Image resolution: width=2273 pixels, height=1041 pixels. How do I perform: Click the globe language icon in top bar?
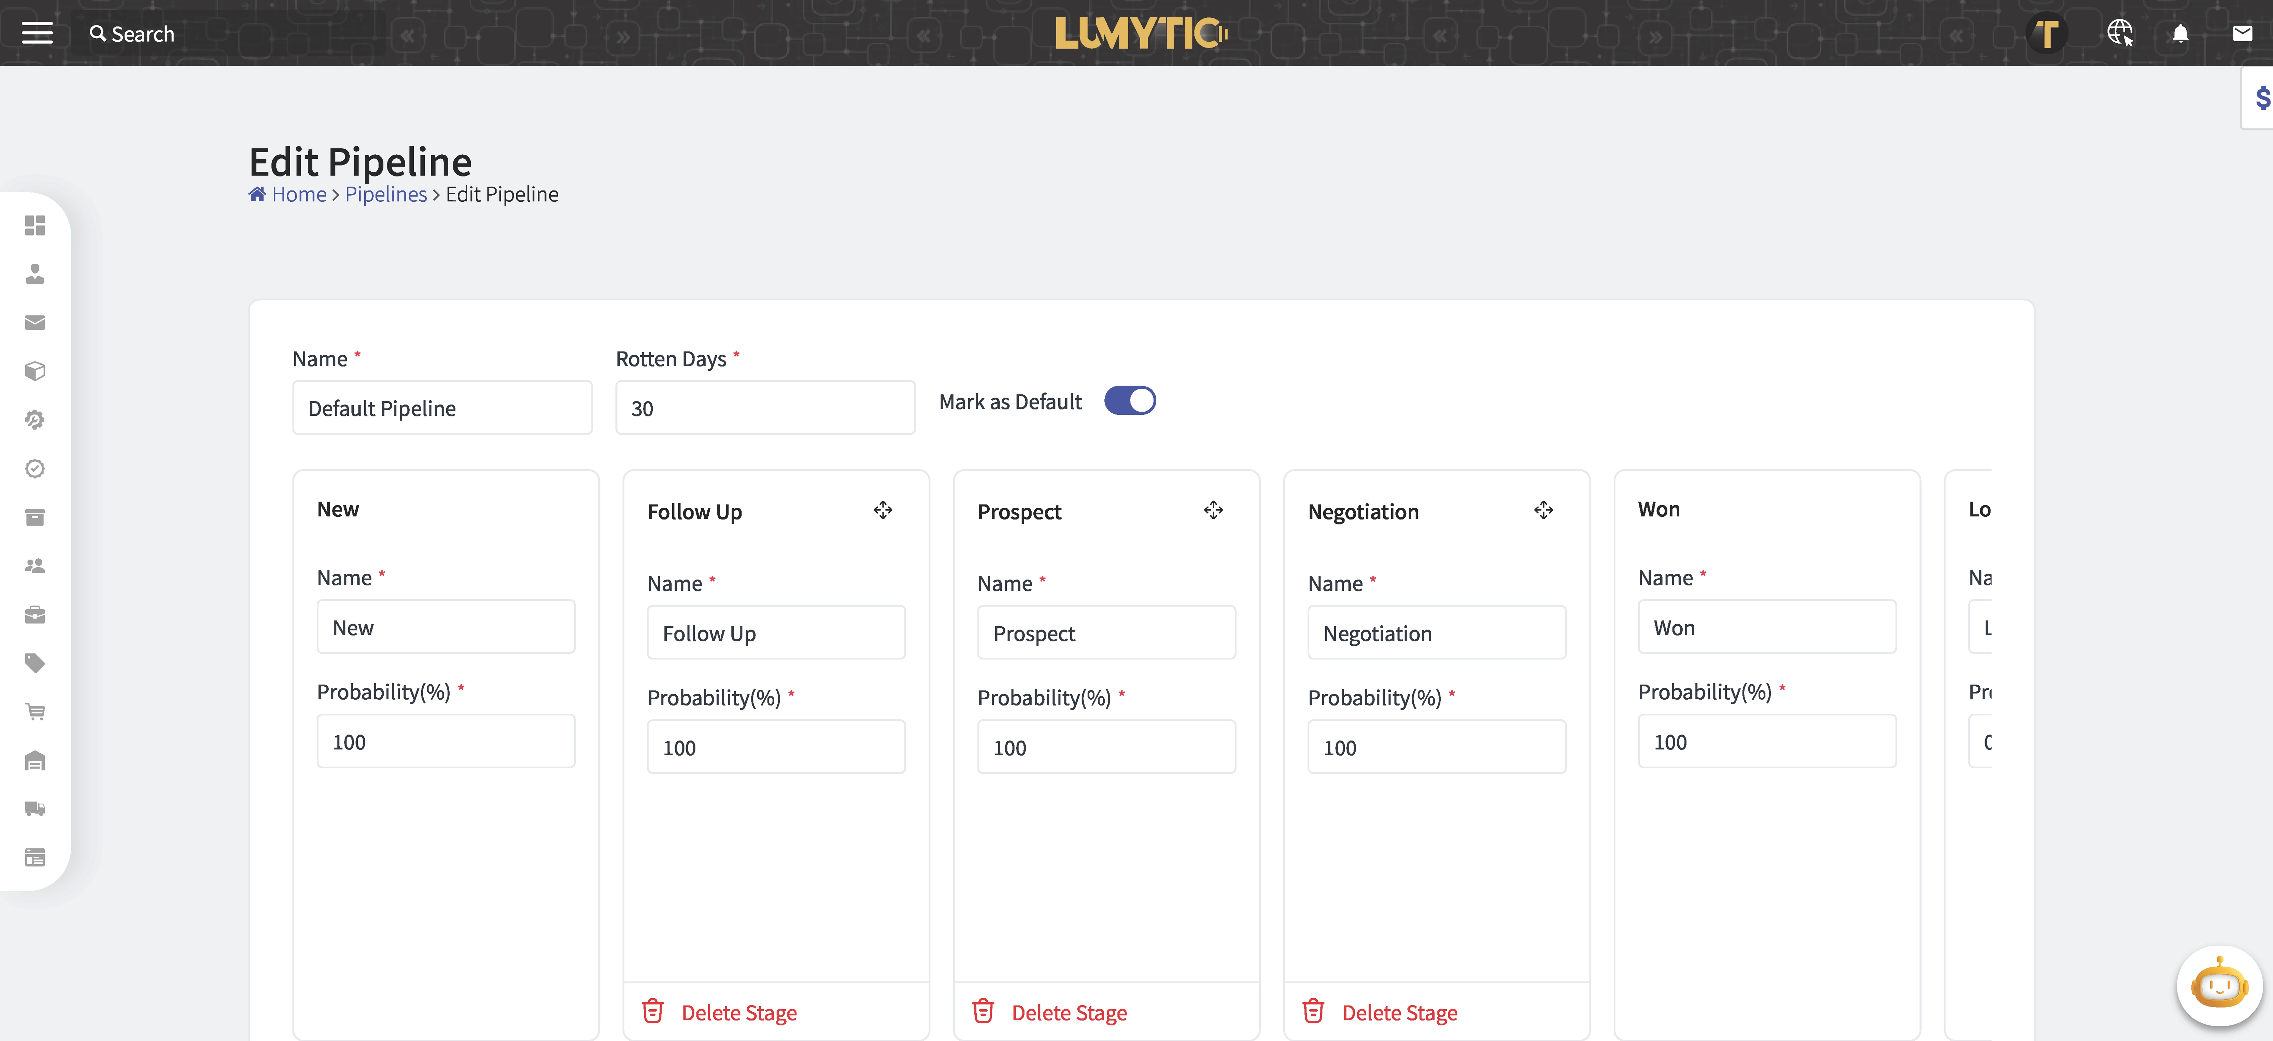click(2119, 33)
